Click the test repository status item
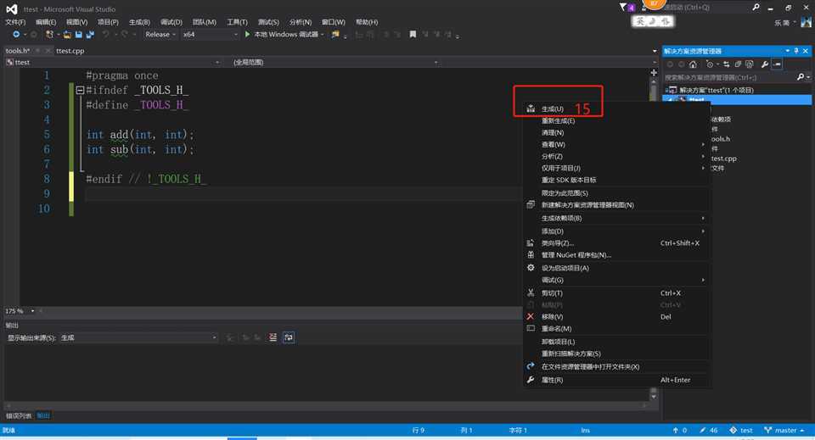Screen dimensions: 815x440 [741, 430]
